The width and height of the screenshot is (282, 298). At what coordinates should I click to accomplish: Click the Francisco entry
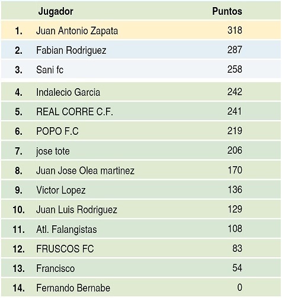tap(56, 268)
